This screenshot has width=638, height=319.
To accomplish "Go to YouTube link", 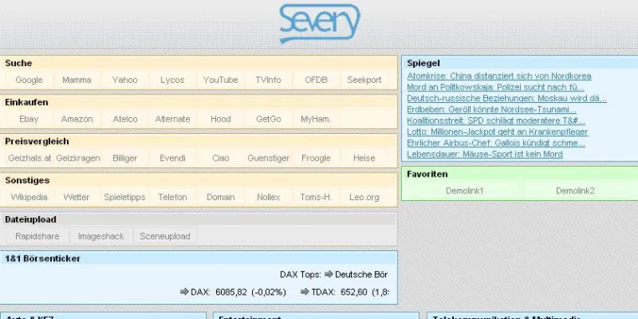I will coord(220,80).
